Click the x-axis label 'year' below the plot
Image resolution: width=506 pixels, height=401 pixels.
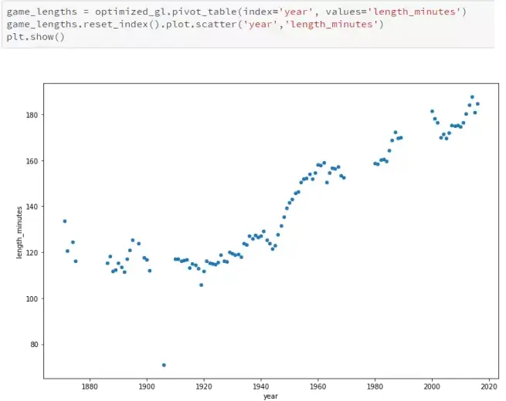point(270,396)
